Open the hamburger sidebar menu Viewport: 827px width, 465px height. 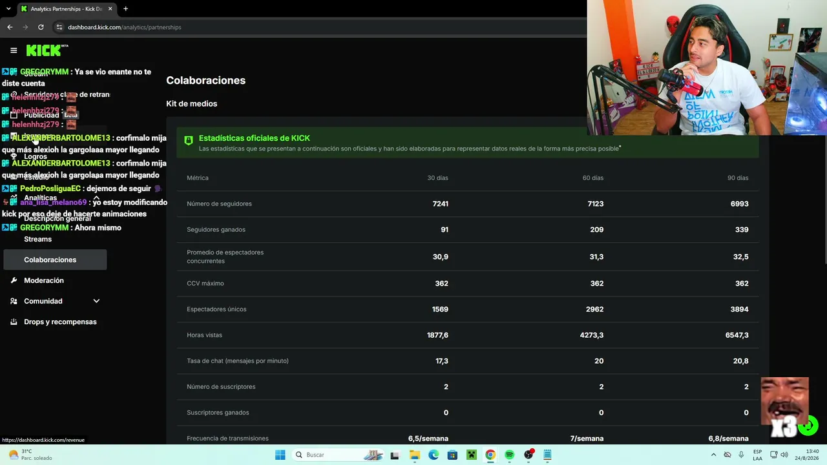14,50
